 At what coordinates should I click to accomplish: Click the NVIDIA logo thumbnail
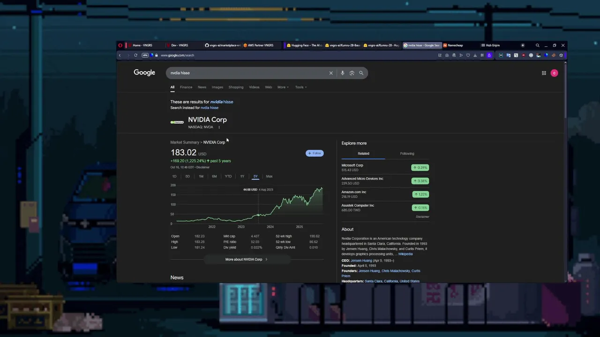point(177,122)
